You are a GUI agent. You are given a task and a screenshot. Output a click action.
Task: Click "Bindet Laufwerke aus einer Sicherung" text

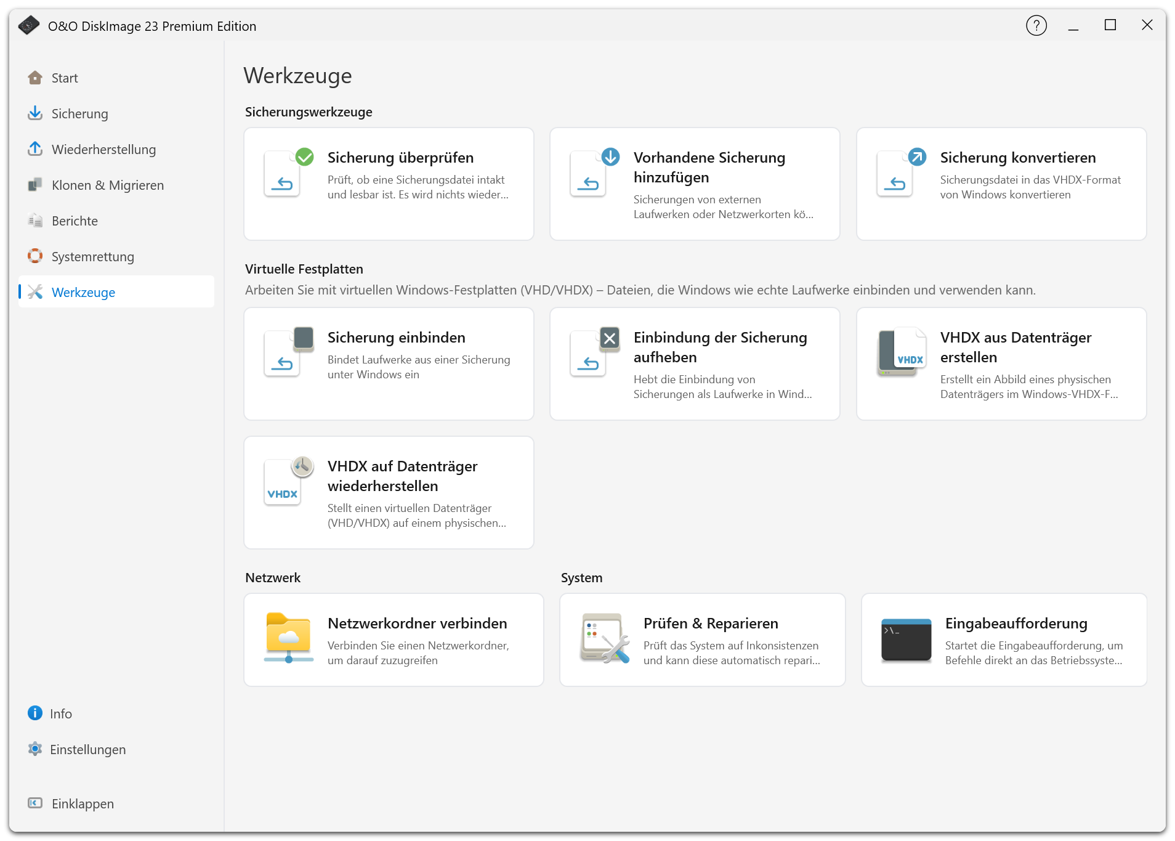[419, 360]
